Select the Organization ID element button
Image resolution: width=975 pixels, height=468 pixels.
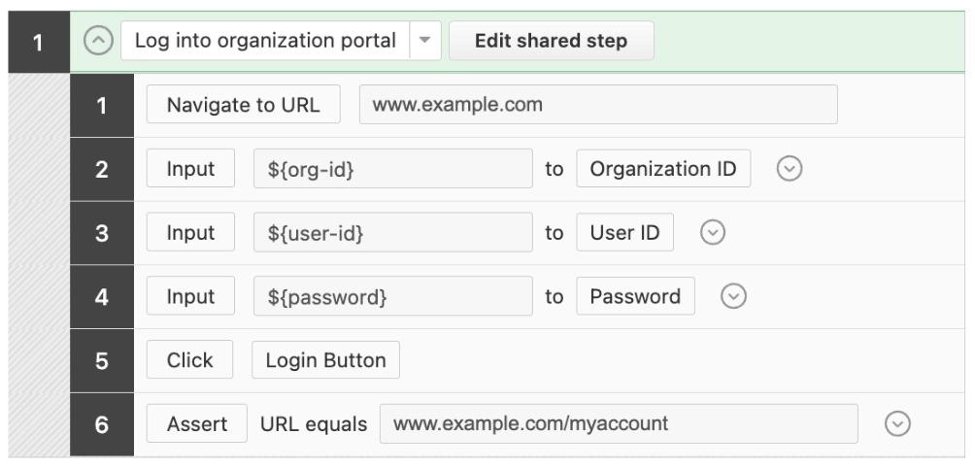point(663,169)
